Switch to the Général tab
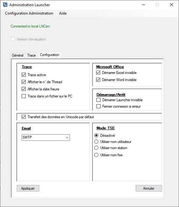 (x=18, y=55)
